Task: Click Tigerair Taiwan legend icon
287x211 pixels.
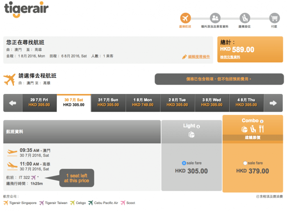Action: pos(41,203)
